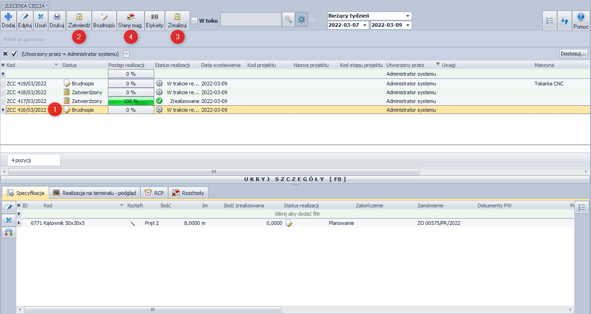
Task: Click the 100% progress bar of ZCC 417/03/2022
Action: click(x=131, y=101)
